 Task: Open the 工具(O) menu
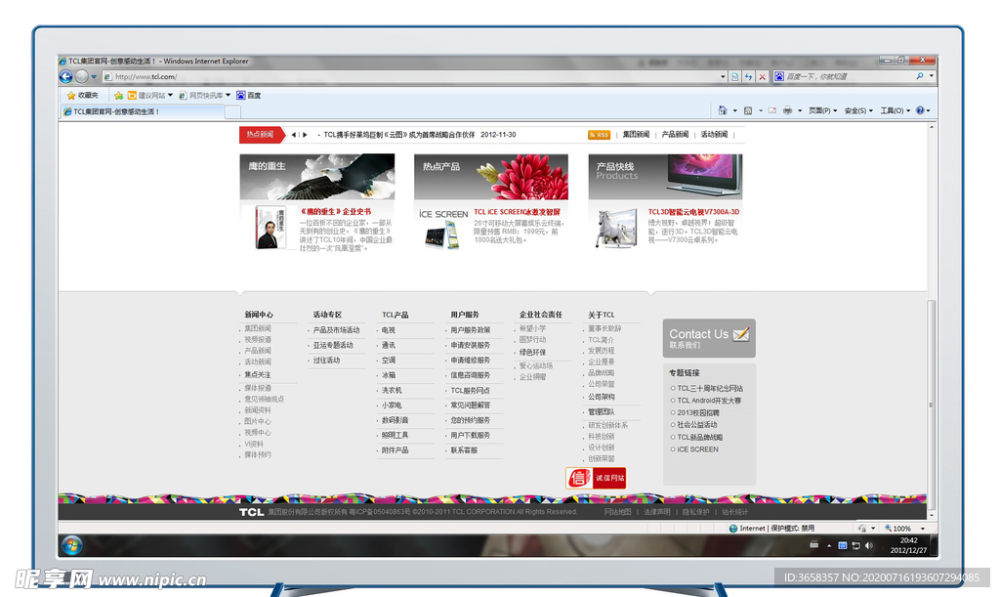[895, 110]
